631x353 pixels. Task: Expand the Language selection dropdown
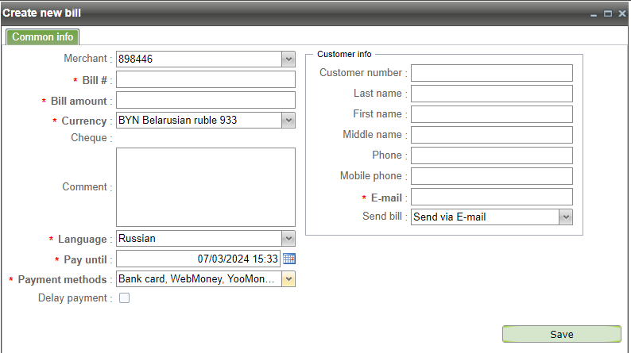coord(288,238)
